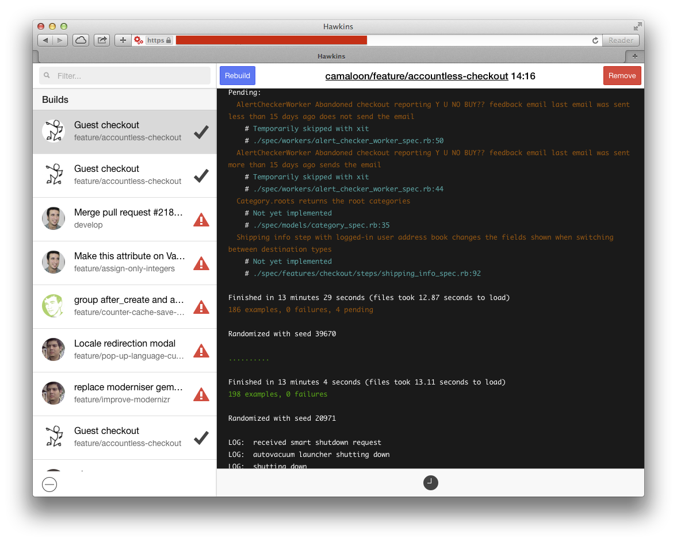677x542 pixels.
Task: Click the round clock icon below log
Action: [430, 482]
